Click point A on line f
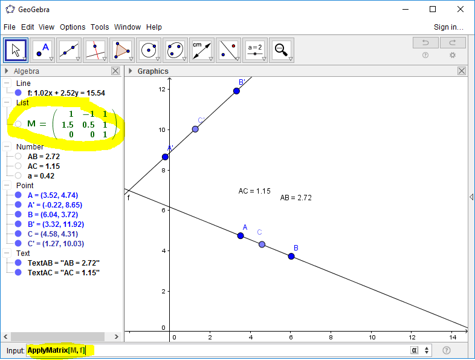Viewport: 475px width, 360px height. [x=241, y=235]
